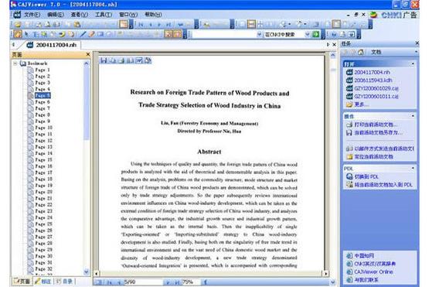The width and height of the screenshot is (429, 287).
Task: Select Page 5 in bookmark tree
Action: 43,96
